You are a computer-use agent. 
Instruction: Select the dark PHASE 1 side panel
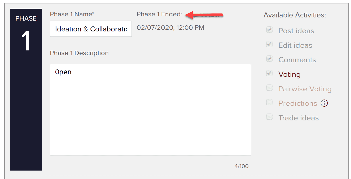pos(26,89)
